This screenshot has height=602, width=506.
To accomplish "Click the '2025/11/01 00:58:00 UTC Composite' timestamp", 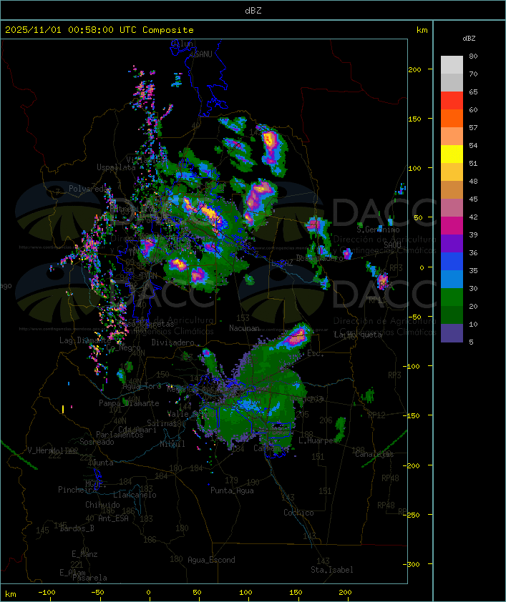I will point(99,30).
